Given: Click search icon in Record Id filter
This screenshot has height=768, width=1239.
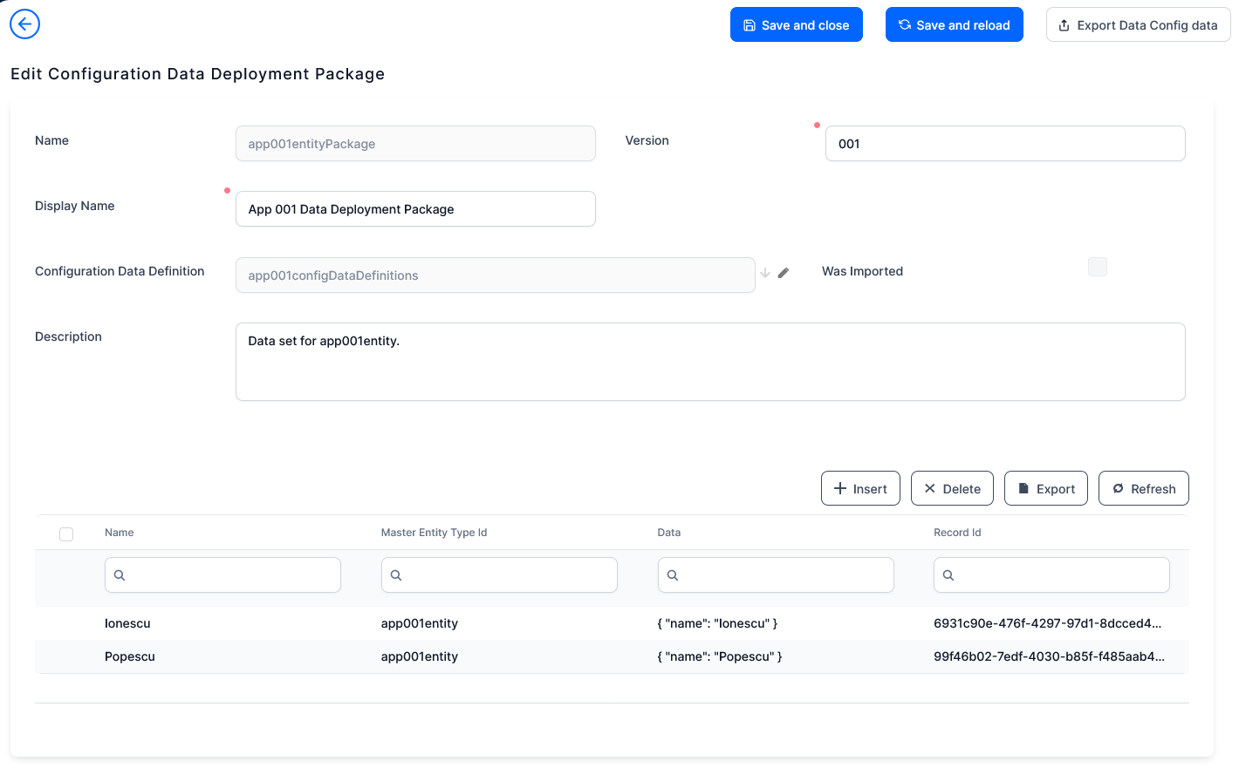Looking at the screenshot, I should pos(948,575).
